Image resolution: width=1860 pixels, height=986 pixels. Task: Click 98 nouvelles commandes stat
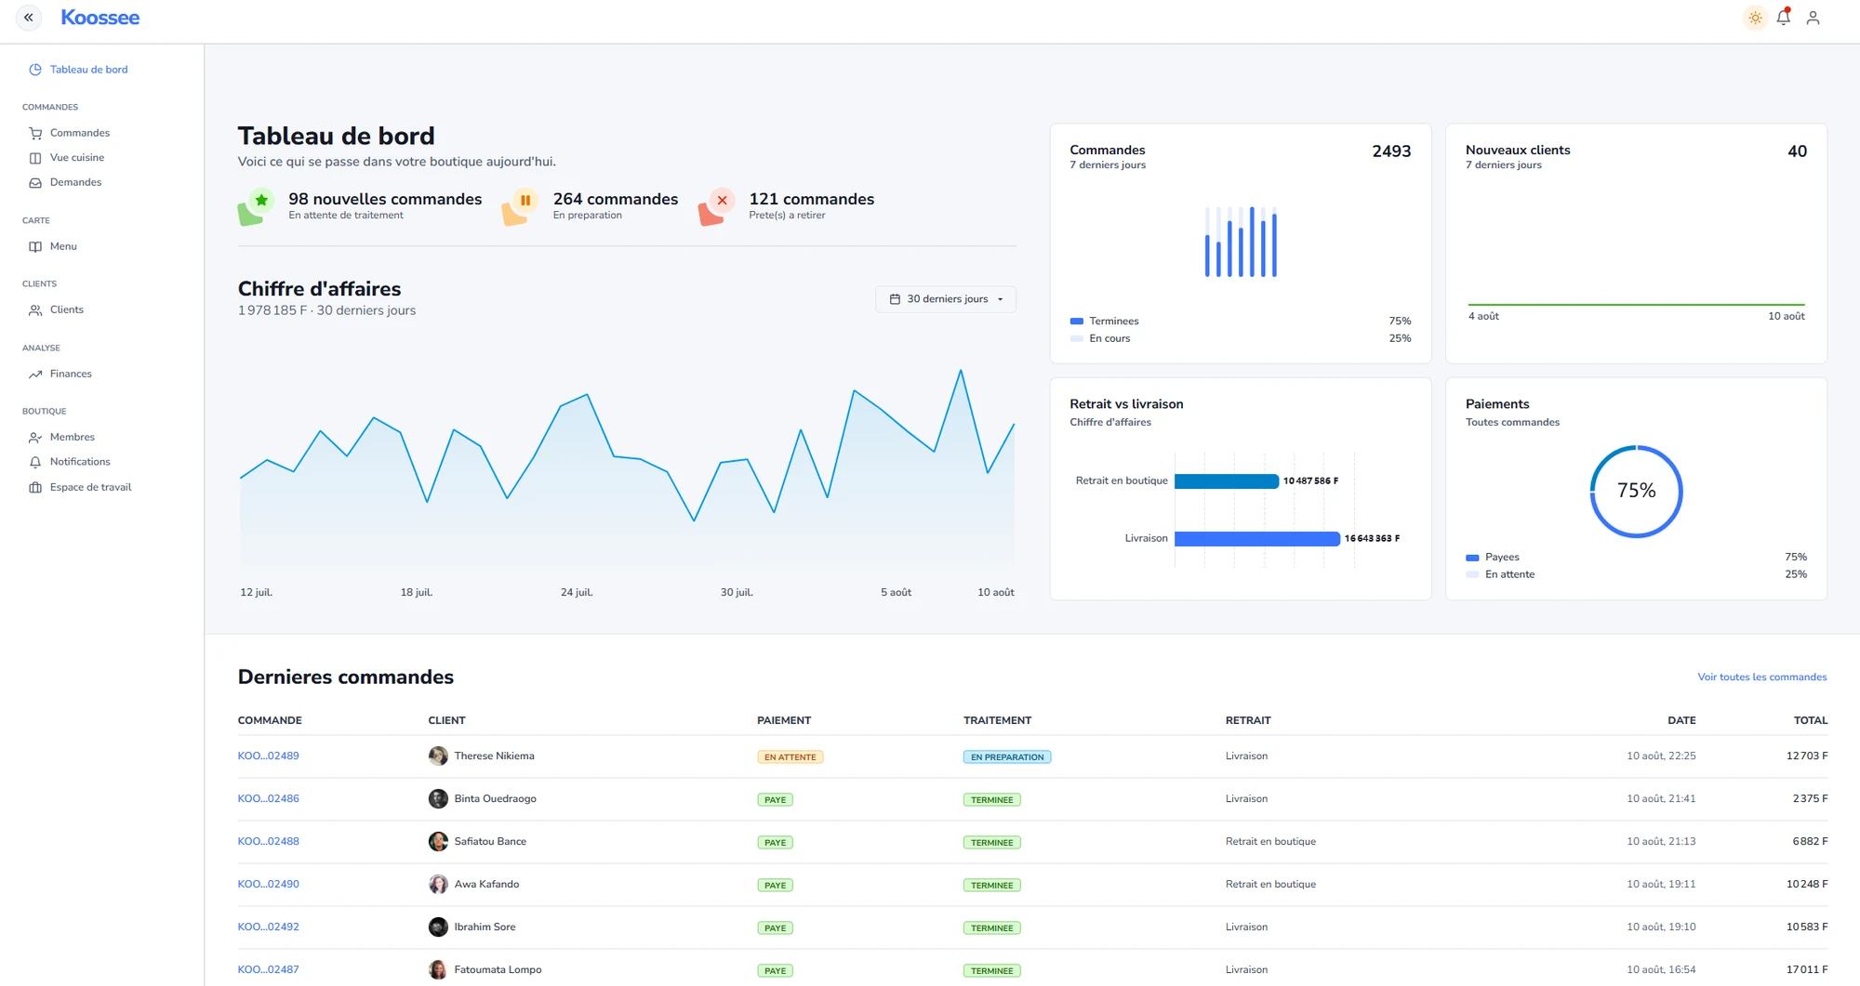pyautogui.click(x=385, y=199)
